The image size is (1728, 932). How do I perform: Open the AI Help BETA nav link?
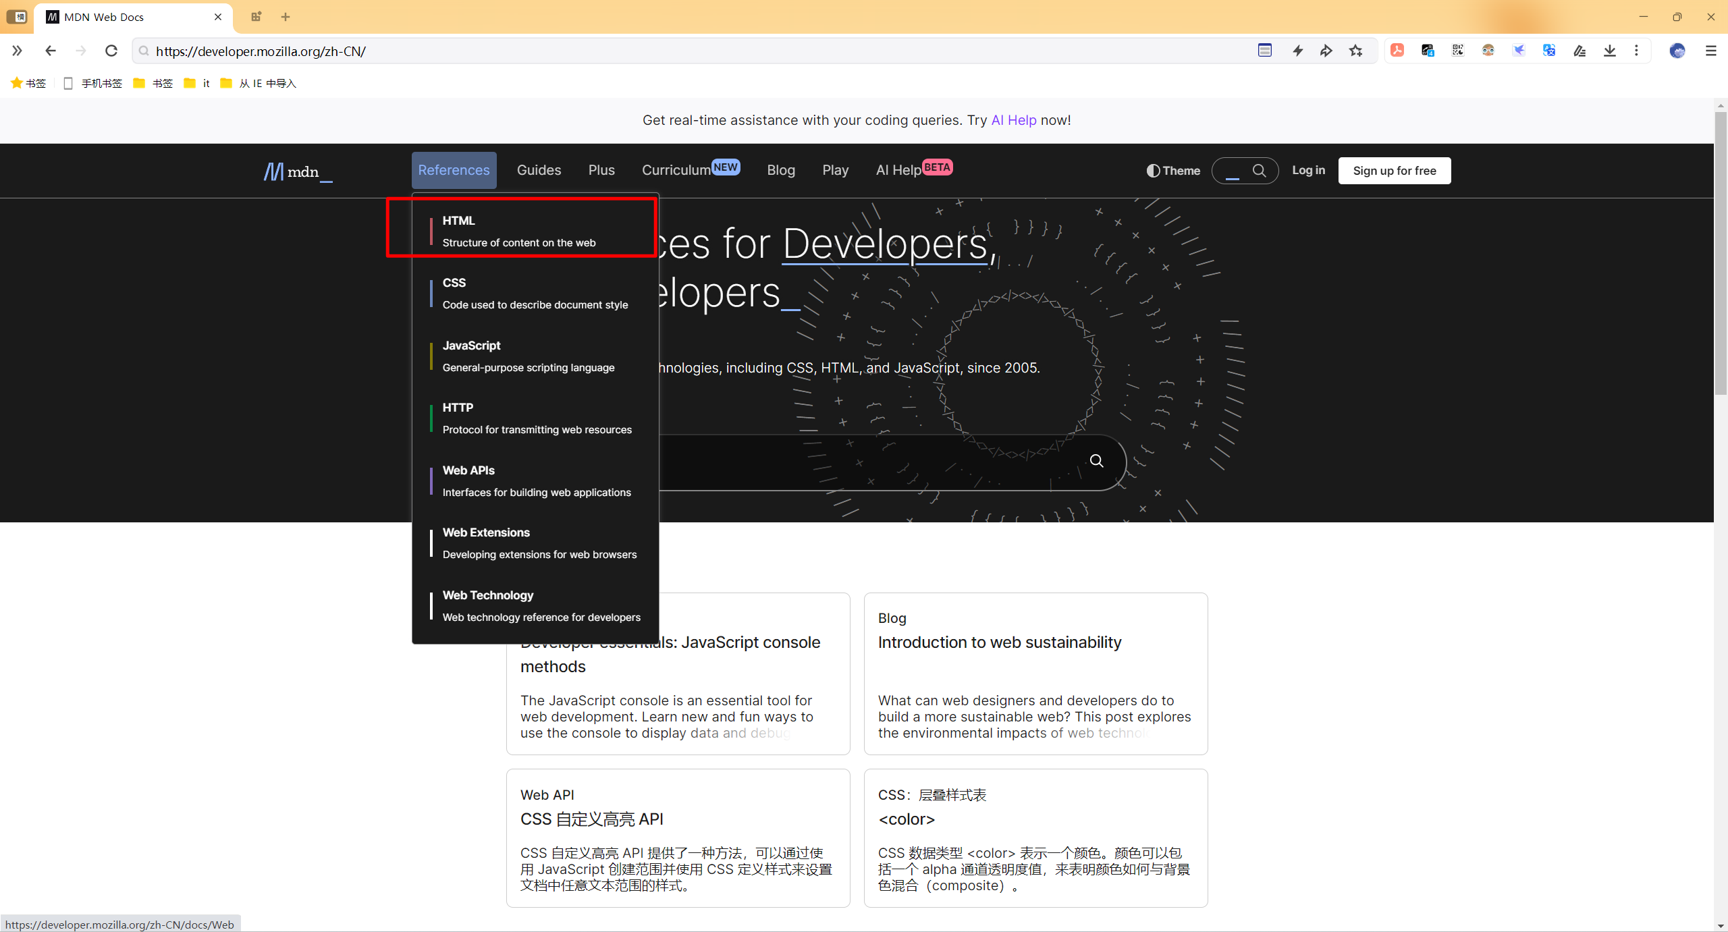tap(914, 170)
